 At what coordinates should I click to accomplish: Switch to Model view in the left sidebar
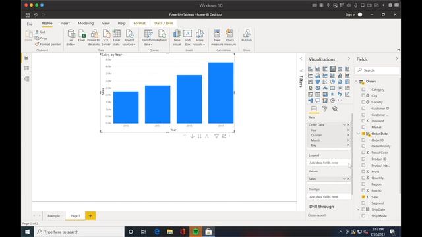(x=26, y=79)
